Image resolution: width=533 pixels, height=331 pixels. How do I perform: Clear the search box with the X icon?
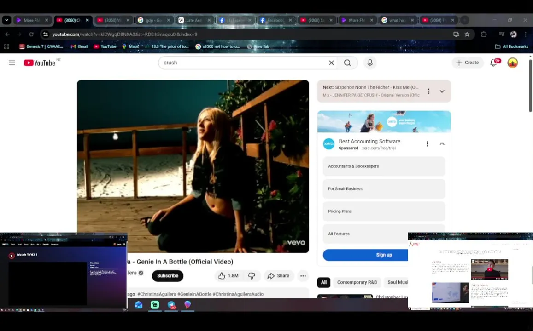point(331,63)
